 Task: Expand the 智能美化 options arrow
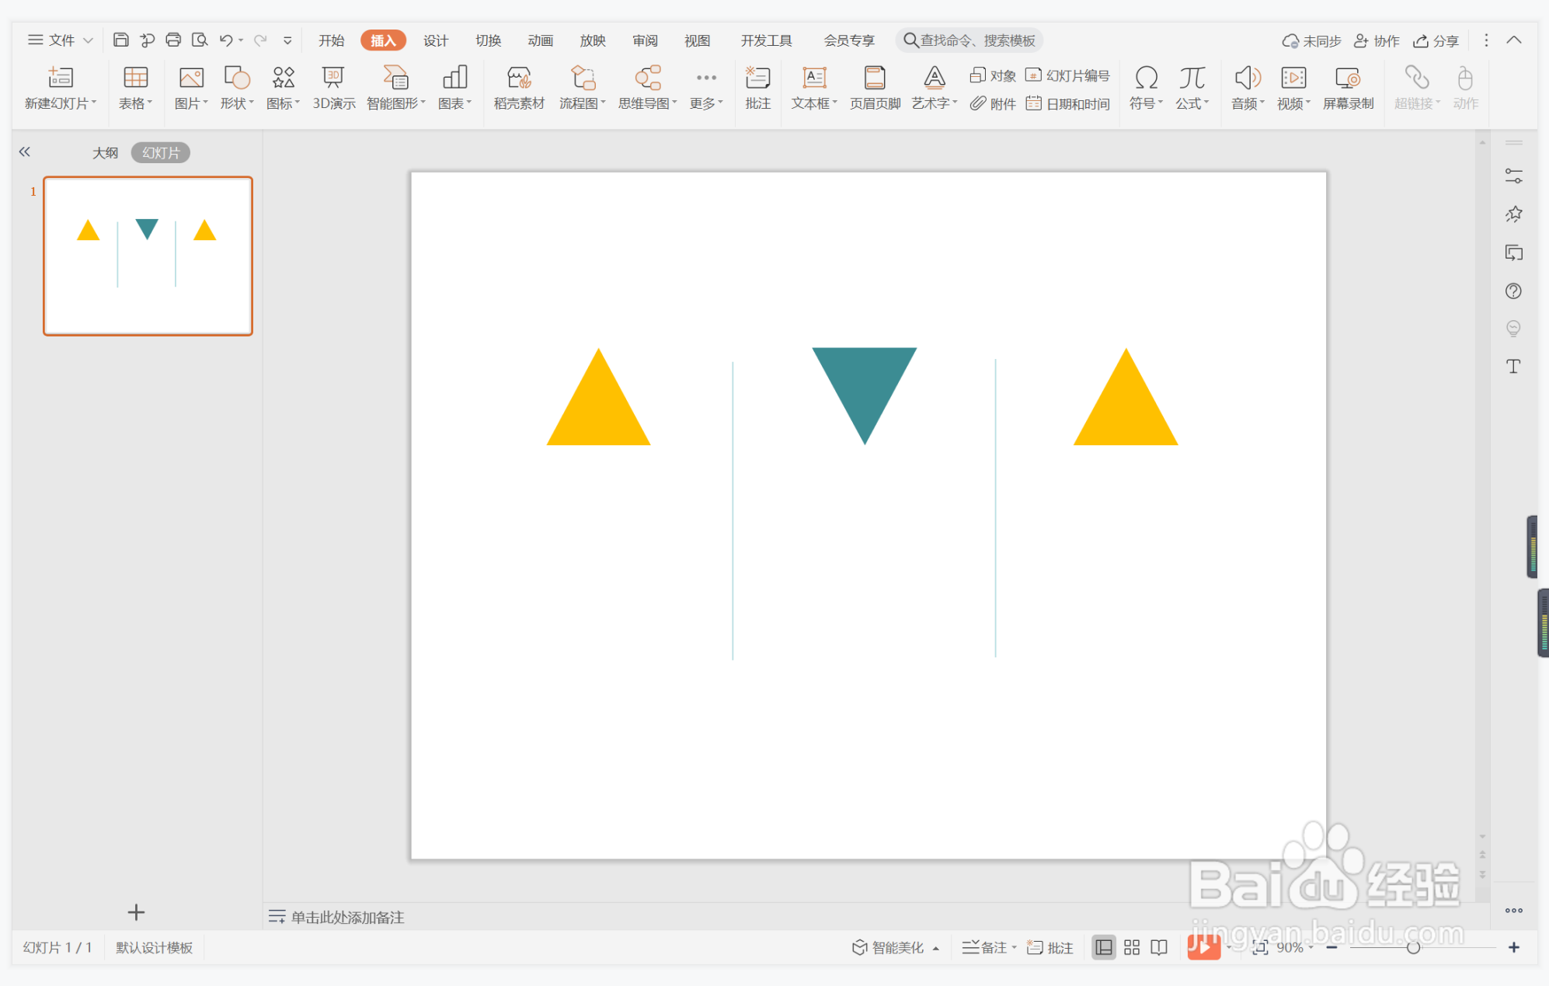[x=936, y=948]
